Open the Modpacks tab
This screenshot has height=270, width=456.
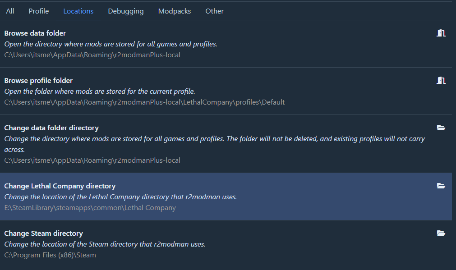175,11
